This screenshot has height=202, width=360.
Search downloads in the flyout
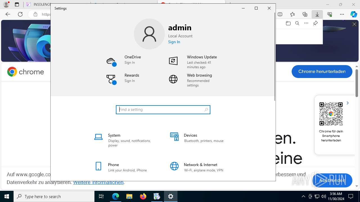tap(297, 23)
